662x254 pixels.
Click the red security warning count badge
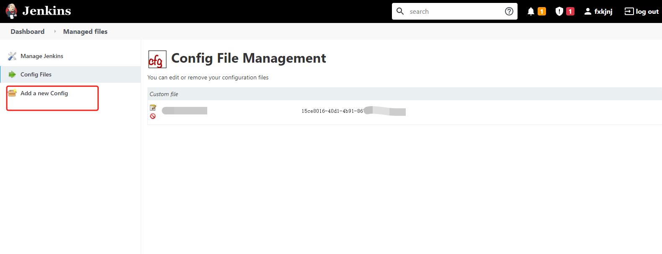click(x=570, y=11)
